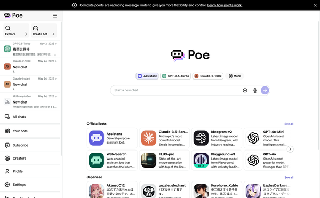Open the Claude-2-100k New chat

(30, 67)
